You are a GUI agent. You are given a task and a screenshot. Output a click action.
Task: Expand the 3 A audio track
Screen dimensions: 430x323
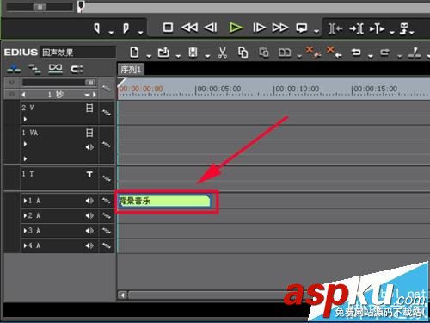[x=25, y=231]
